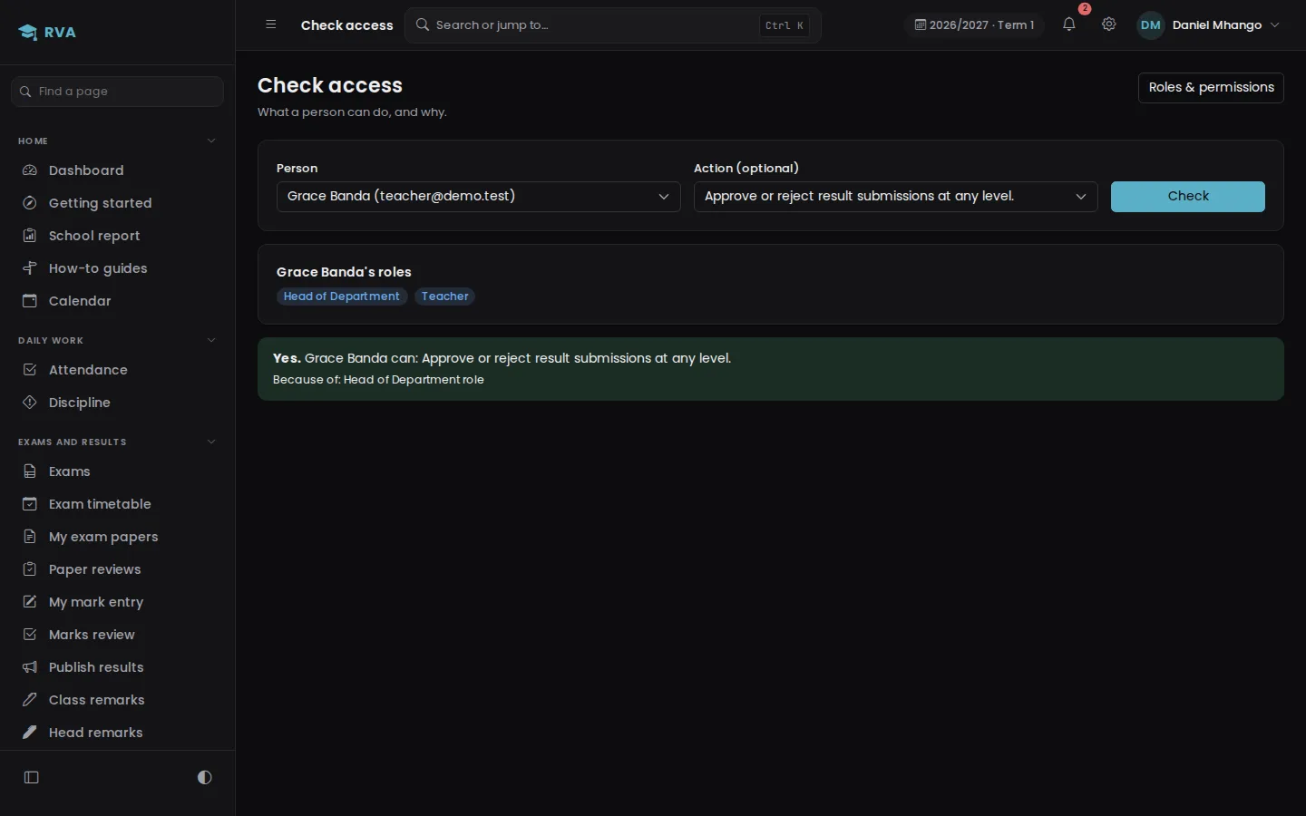The height and width of the screenshot is (816, 1306).
Task: Click the Publish results megaphone icon
Action: tap(30, 667)
